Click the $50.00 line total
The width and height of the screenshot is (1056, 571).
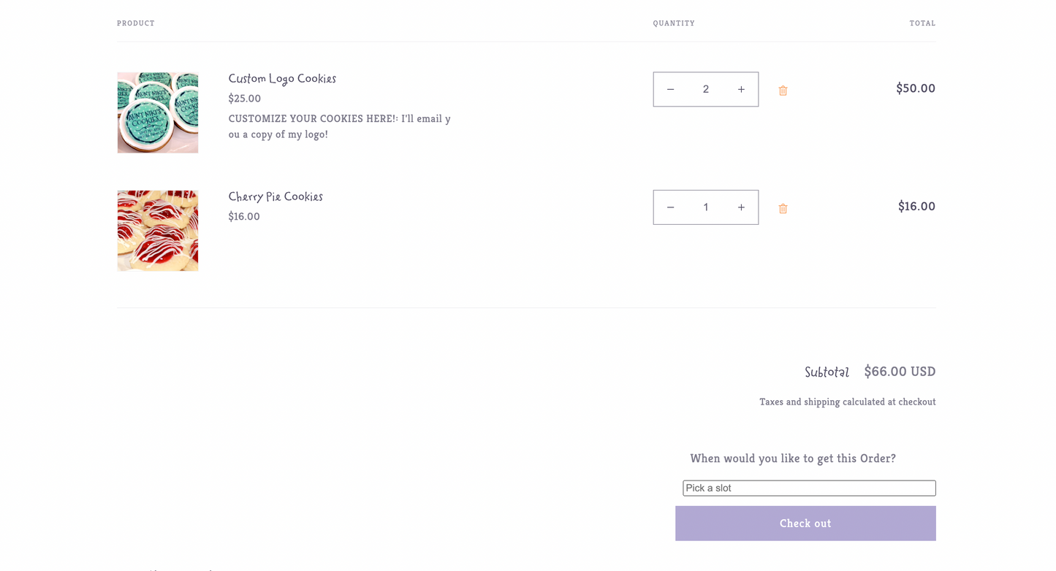pyautogui.click(x=916, y=88)
